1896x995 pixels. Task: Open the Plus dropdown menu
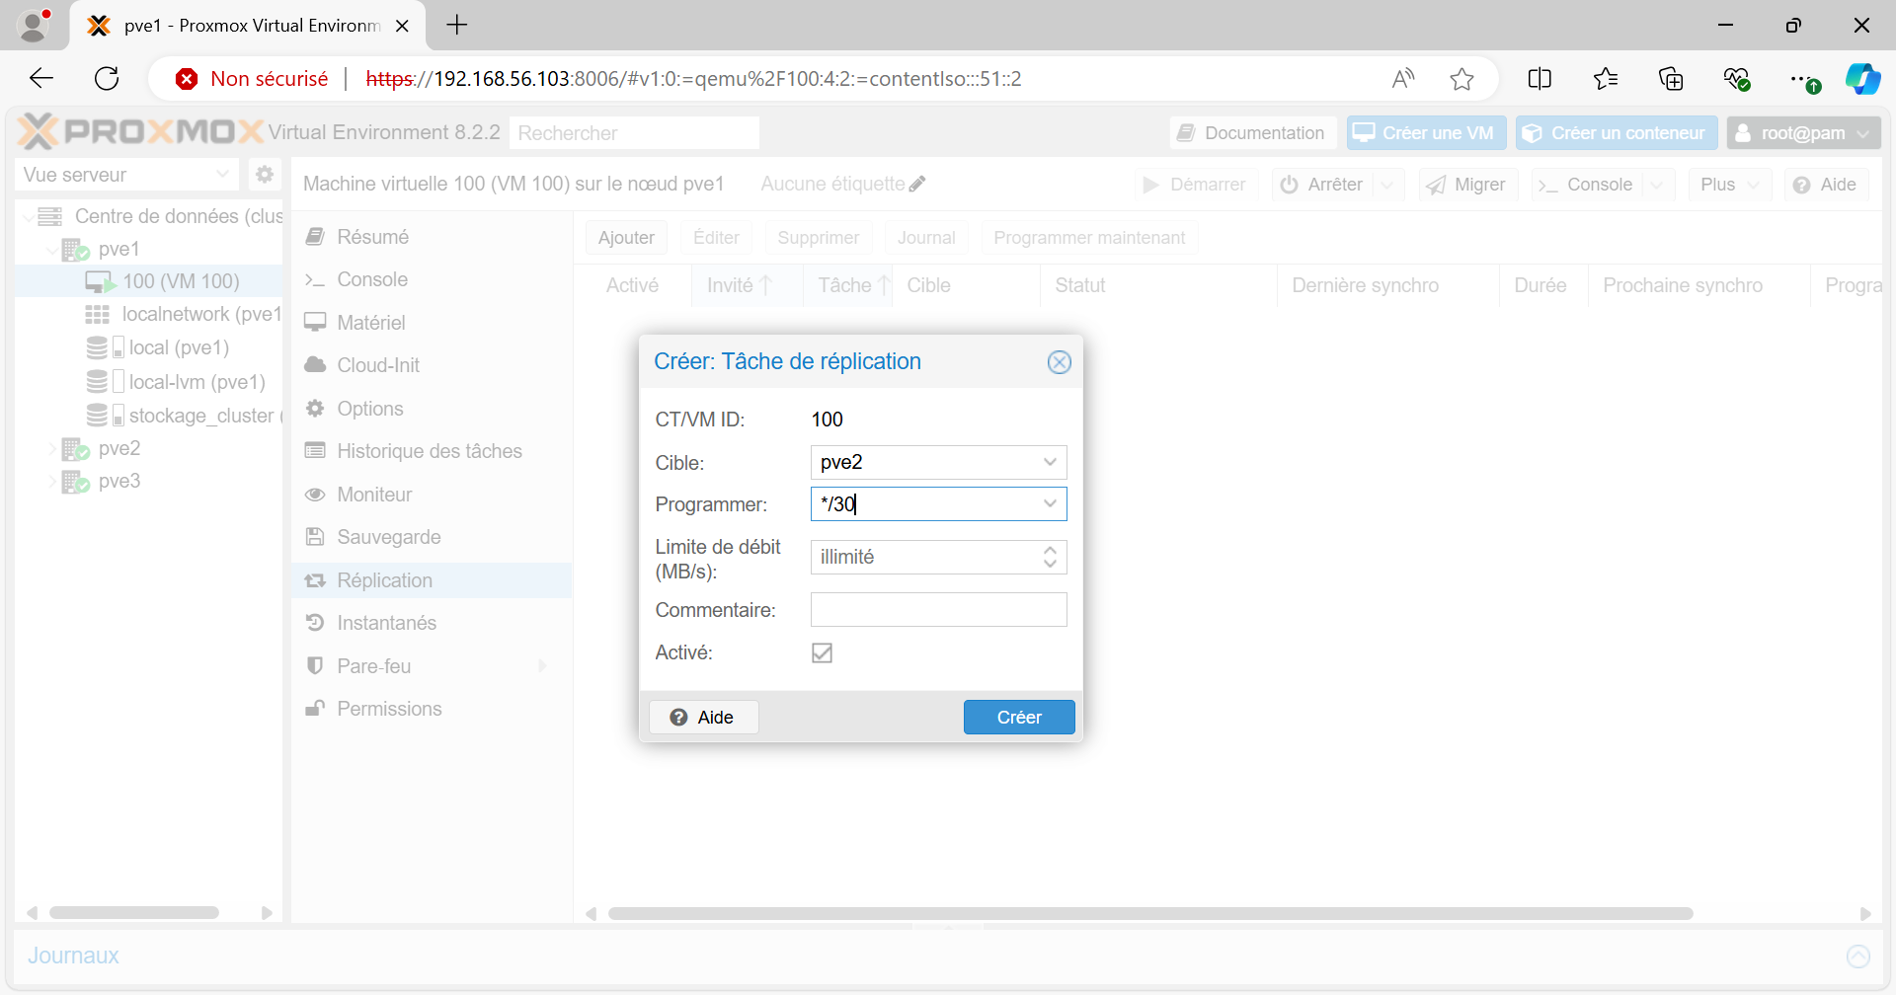click(x=1729, y=185)
